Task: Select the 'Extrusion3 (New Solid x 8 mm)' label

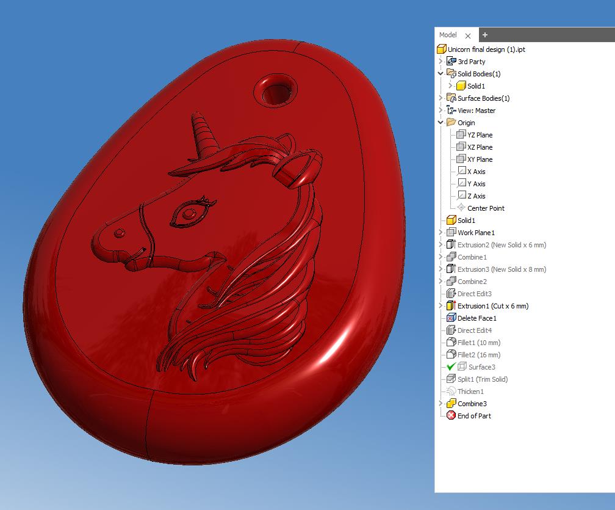Action: coord(502,269)
